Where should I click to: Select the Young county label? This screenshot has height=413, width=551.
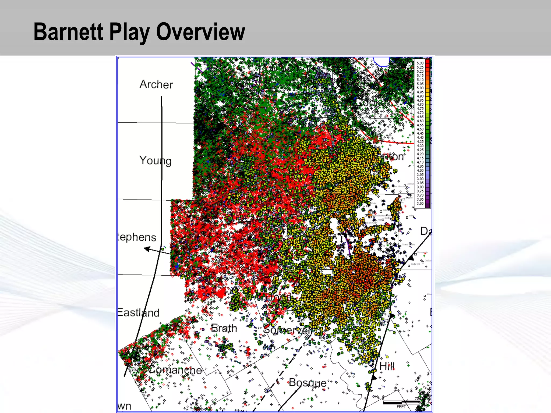[156, 161]
